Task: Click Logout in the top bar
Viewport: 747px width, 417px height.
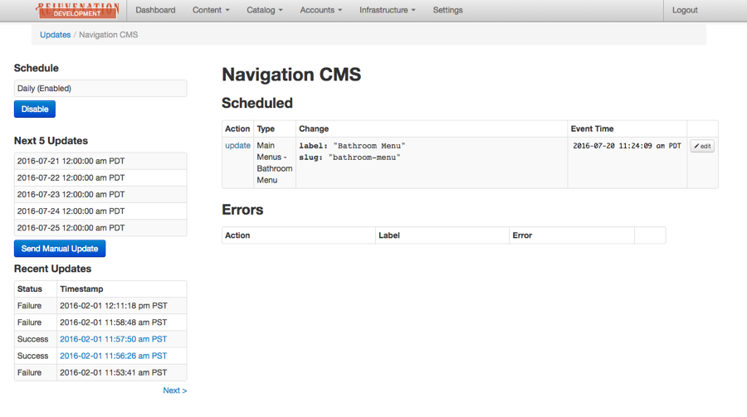Action: tap(685, 10)
